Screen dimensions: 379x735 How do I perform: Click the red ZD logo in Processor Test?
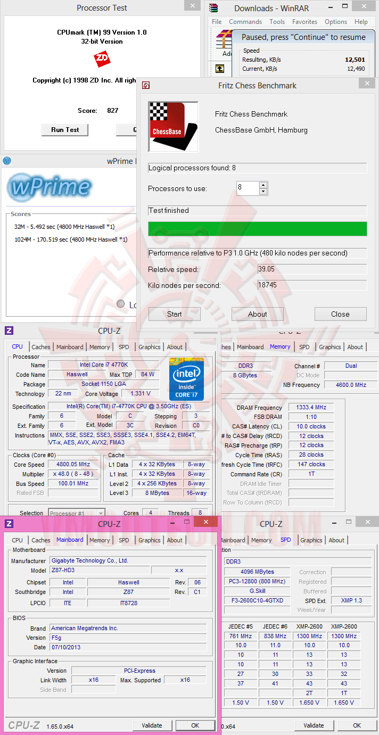click(x=101, y=58)
